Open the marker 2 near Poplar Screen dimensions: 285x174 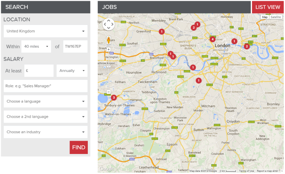(247, 47)
